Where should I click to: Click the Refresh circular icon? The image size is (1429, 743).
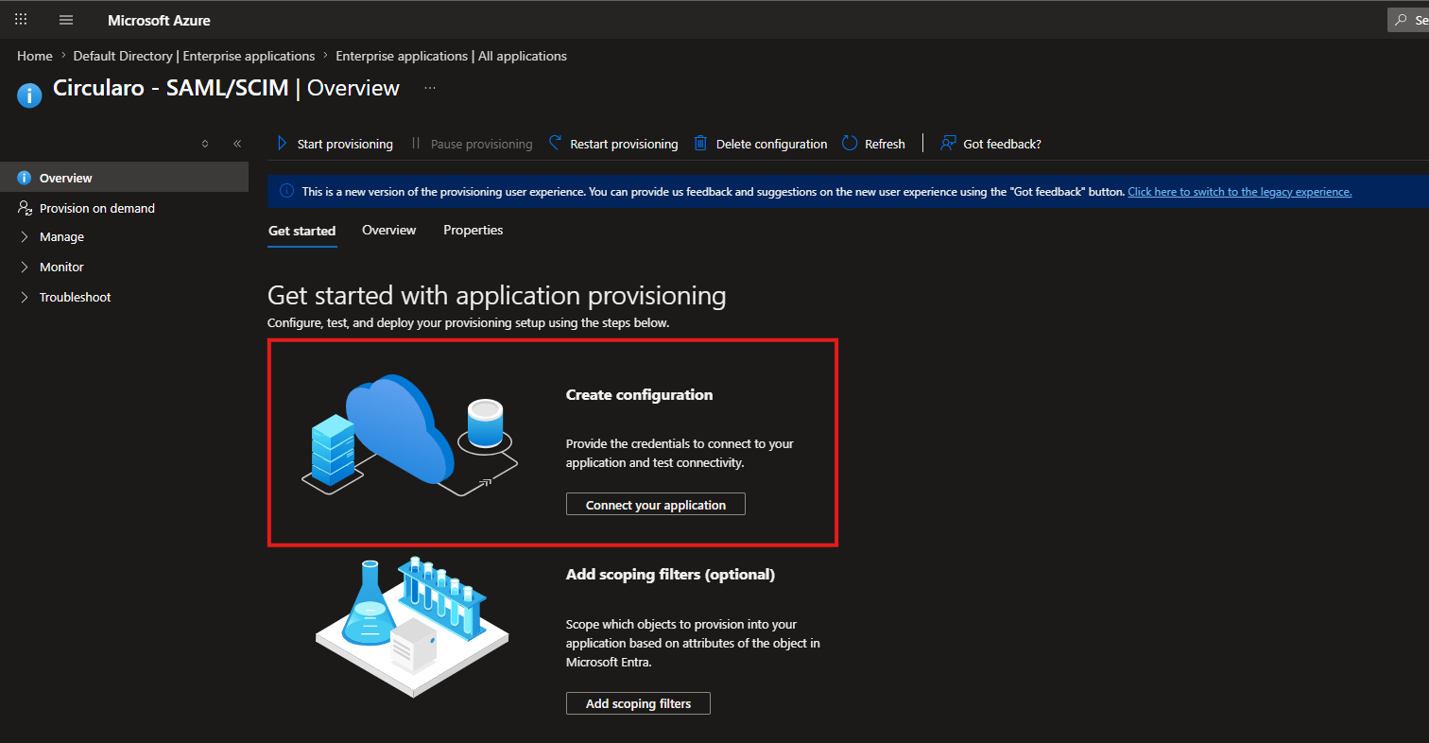[x=850, y=144]
